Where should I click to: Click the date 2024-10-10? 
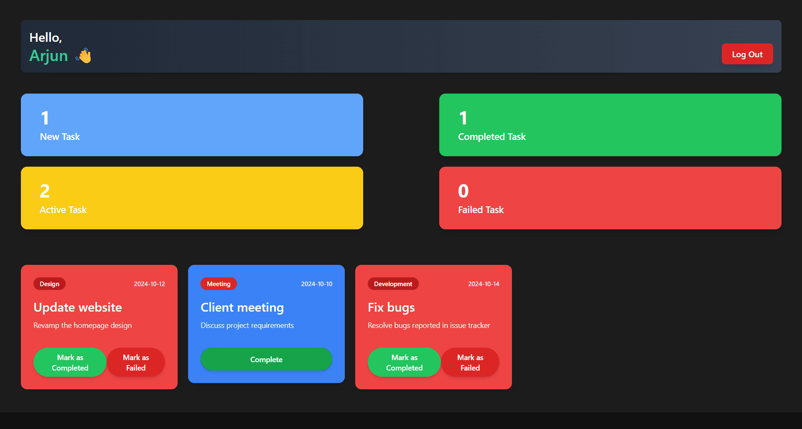(x=316, y=284)
